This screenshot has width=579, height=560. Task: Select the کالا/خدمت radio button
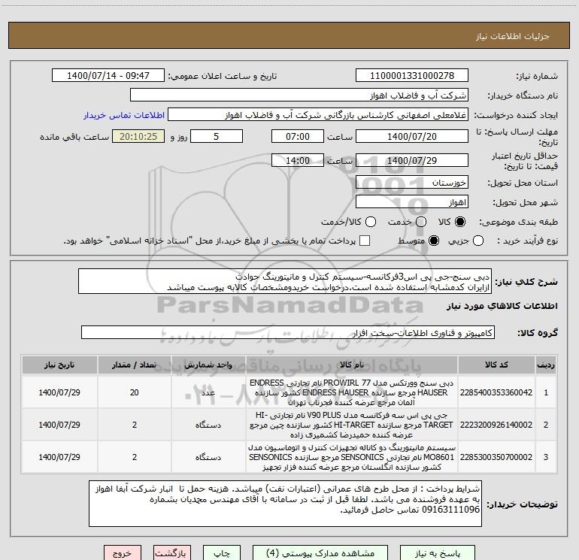371,222
